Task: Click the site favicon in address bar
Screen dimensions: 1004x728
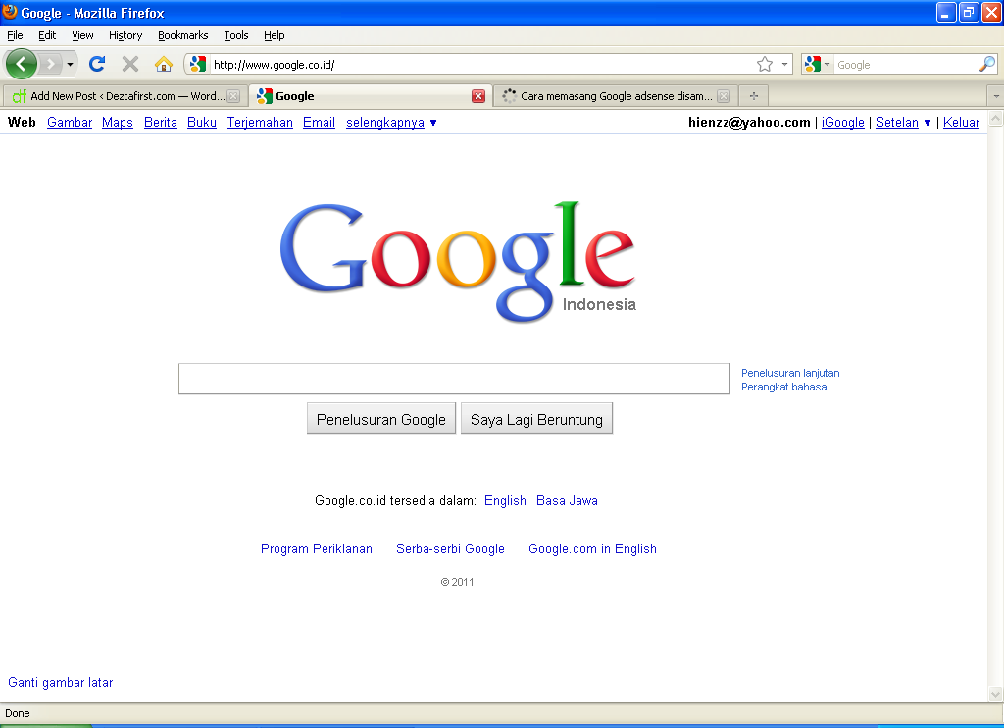Action: click(198, 64)
